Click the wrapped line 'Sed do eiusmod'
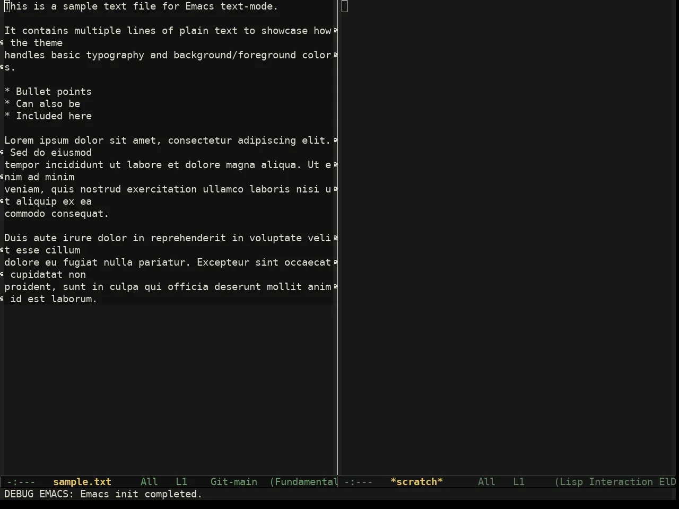The height and width of the screenshot is (509, 679). (50, 153)
